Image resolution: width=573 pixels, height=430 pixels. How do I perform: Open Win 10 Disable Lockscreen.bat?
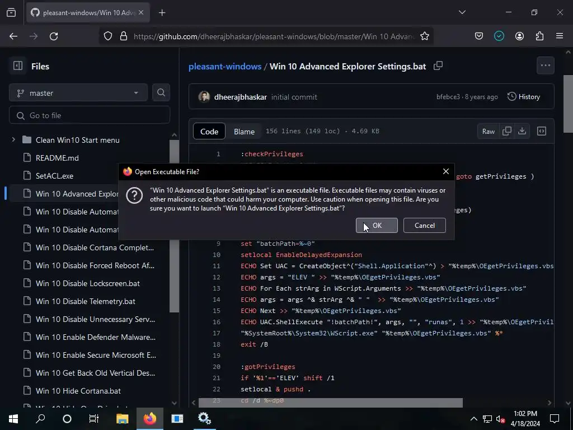88,283
